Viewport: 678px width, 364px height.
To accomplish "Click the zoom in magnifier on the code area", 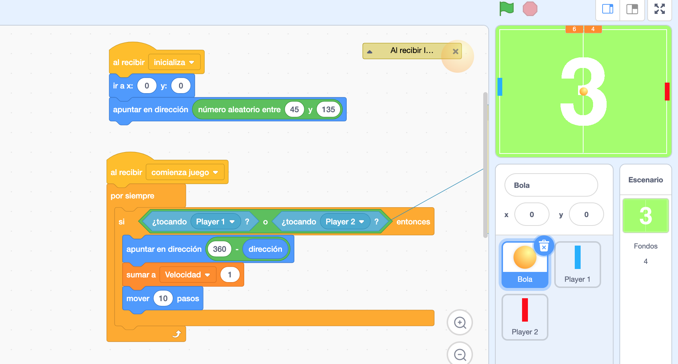I will coord(460,323).
